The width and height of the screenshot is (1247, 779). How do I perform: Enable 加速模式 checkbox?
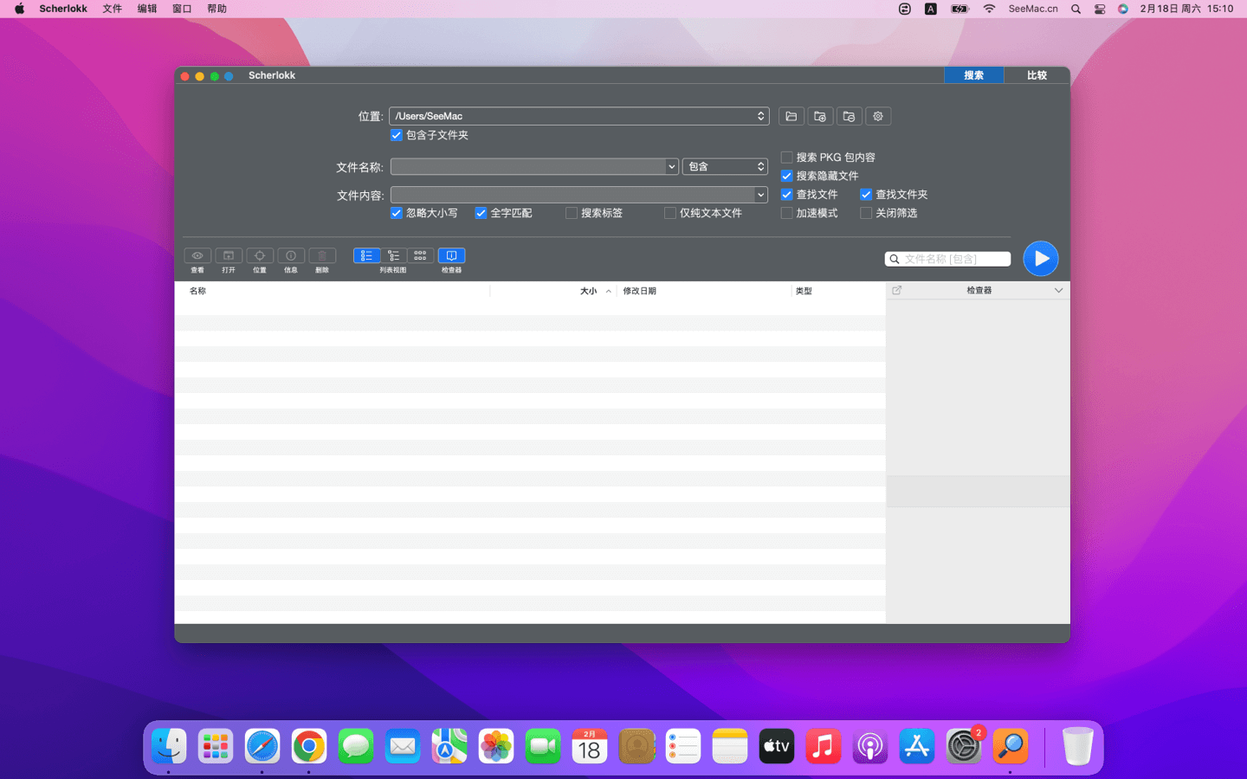pos(786,213)
